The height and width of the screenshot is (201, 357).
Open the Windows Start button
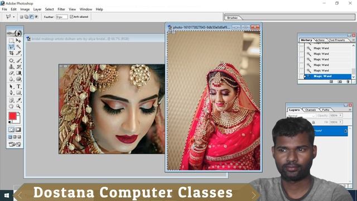7,195
